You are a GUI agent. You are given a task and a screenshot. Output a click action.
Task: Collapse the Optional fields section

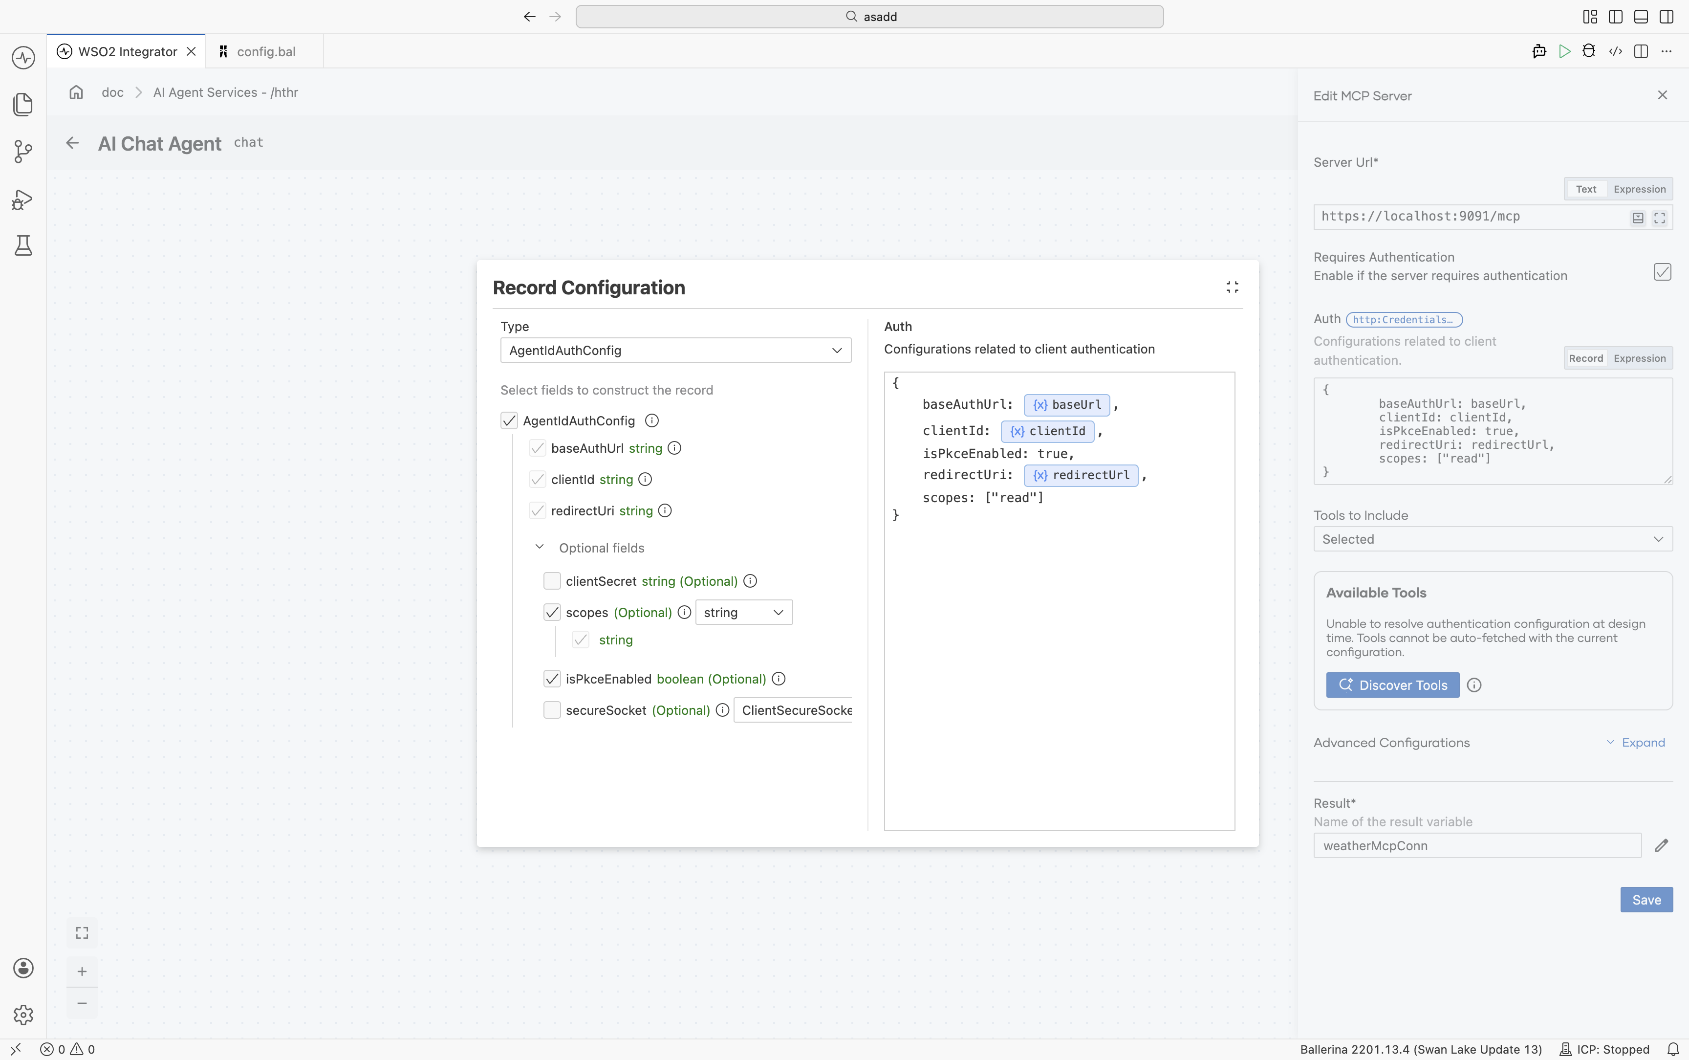point(540,547)
